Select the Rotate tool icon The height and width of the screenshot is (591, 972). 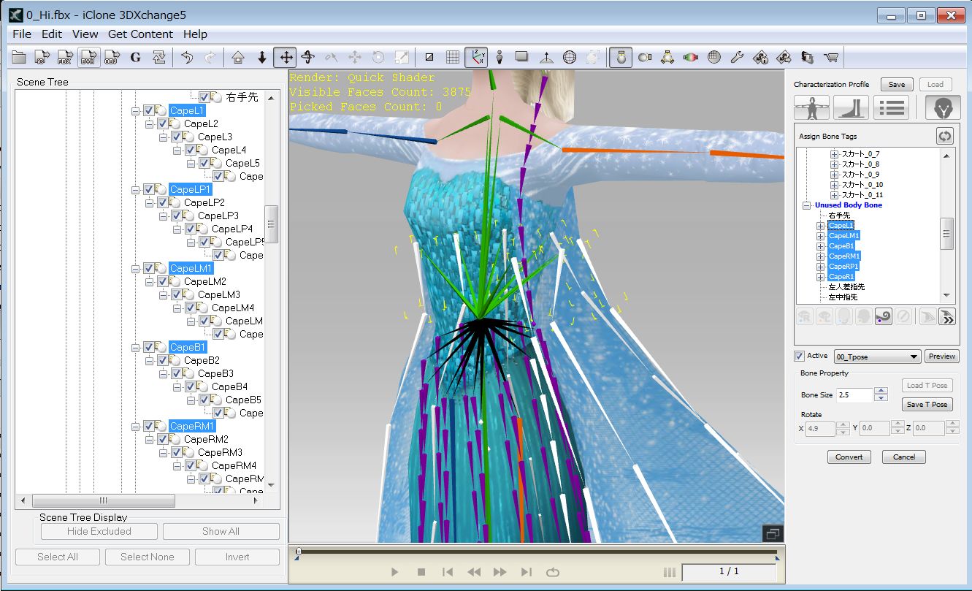pyautogui.click(x=307, y=57)
